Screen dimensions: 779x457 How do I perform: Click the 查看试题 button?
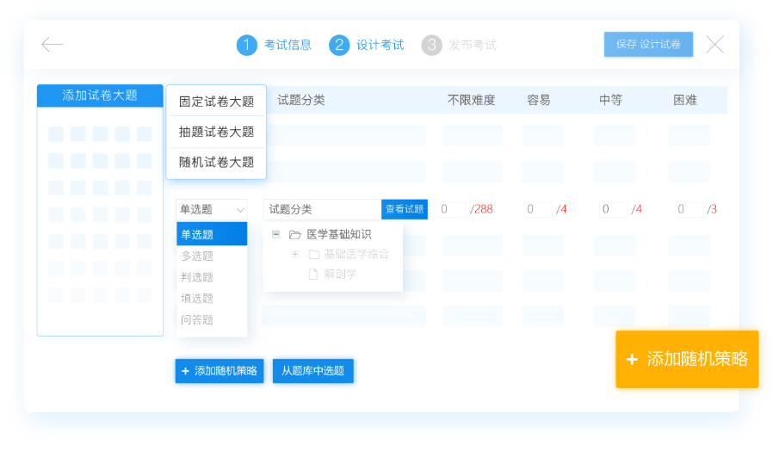tap(404, 209)
